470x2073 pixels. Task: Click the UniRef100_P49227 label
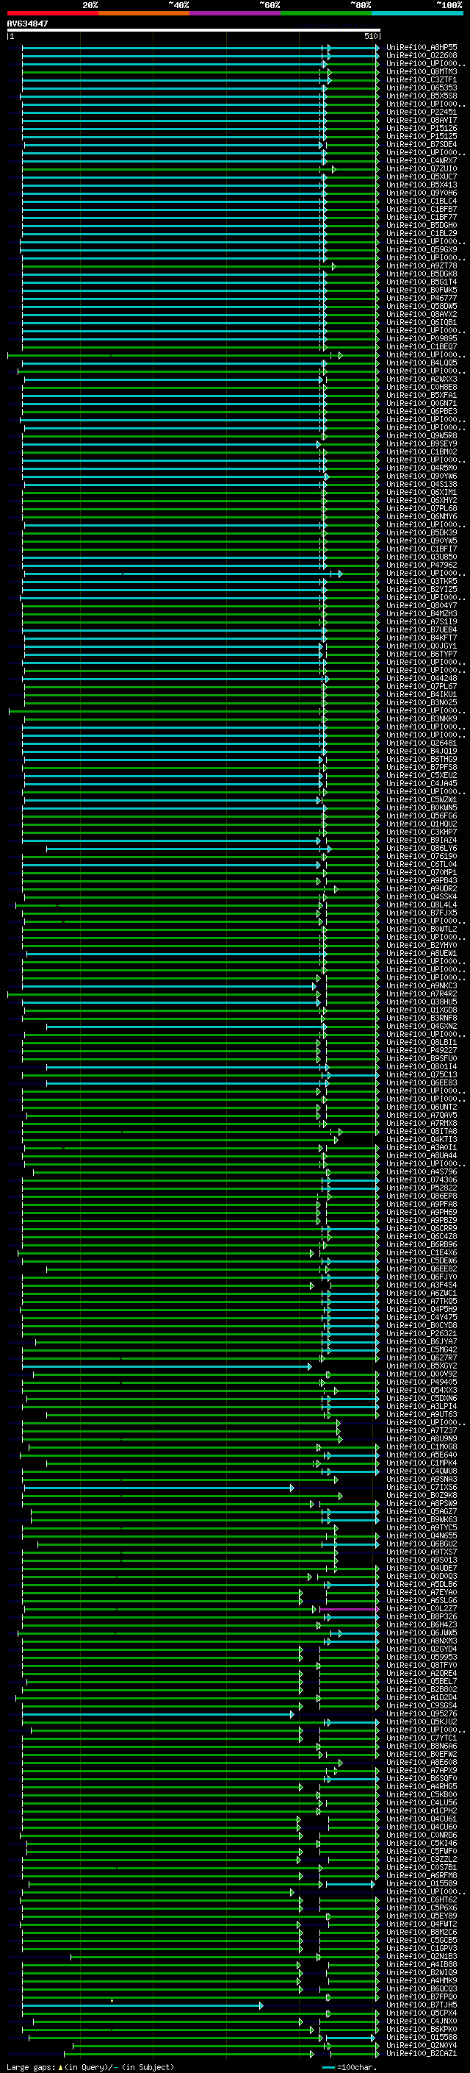tap(421, 1049)
